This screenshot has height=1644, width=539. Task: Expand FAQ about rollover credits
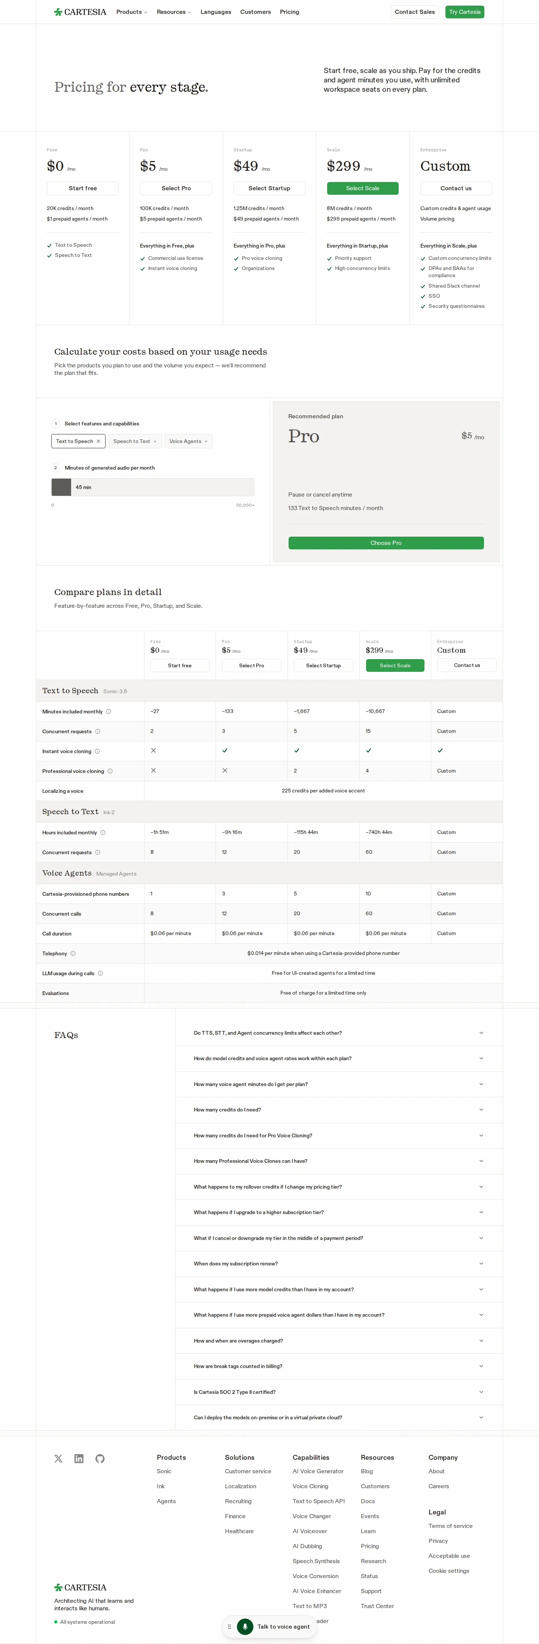(x=339, y=1187)
